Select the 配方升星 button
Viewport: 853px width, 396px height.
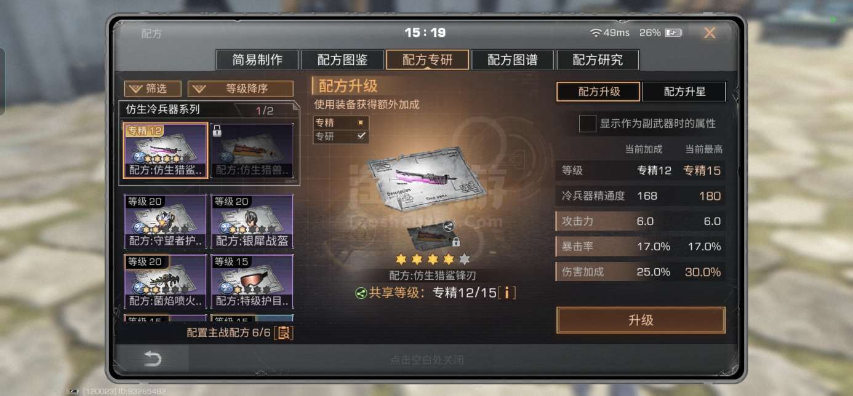click(684, 92)
